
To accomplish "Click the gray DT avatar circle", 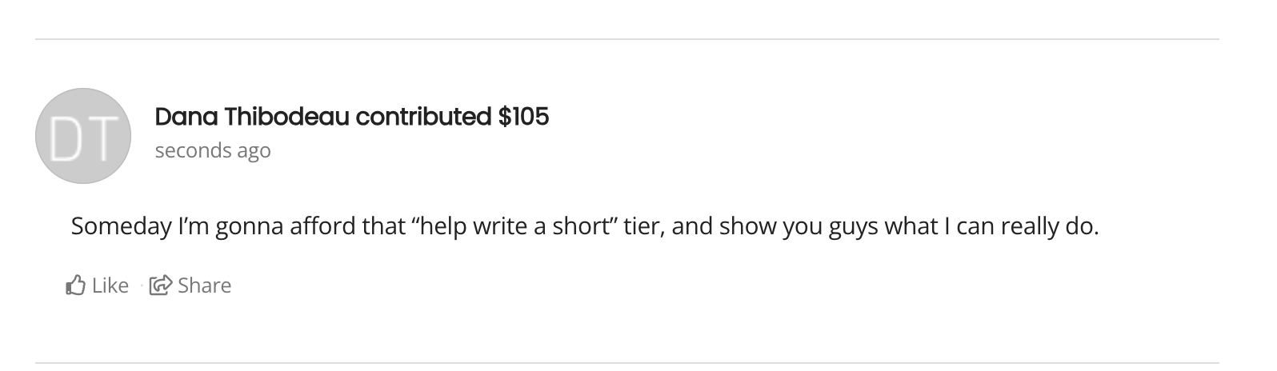I will 83,136.
